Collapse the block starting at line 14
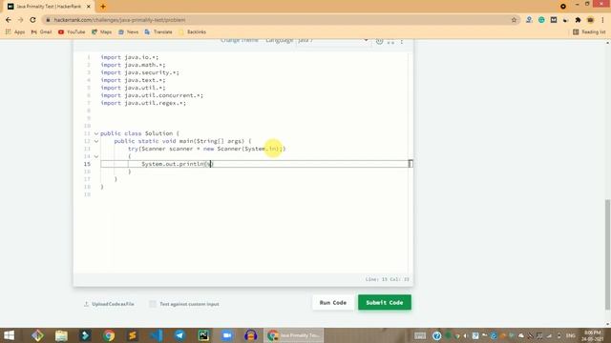 [96, 156]
